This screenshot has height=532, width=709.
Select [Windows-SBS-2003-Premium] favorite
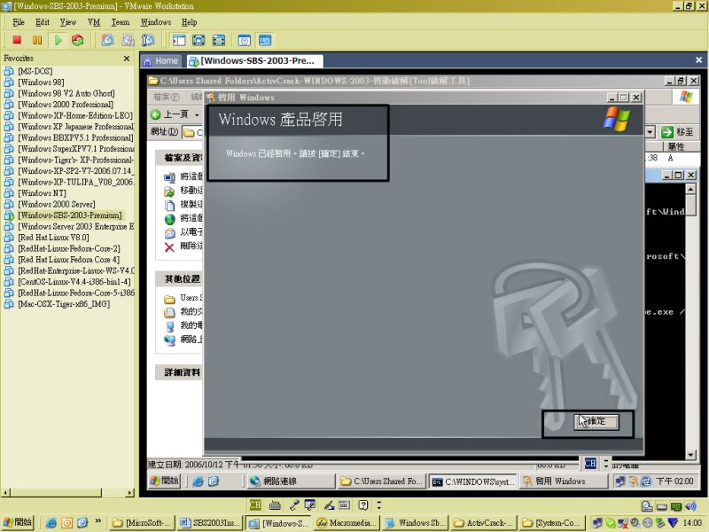pyautogui.click(x=70, y=215)
